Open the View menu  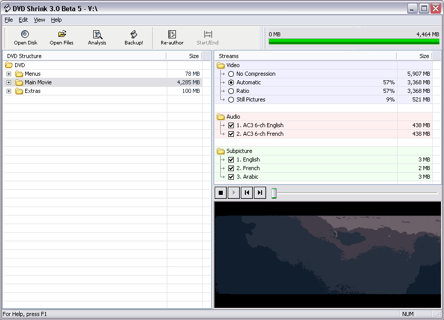point(39,20)
